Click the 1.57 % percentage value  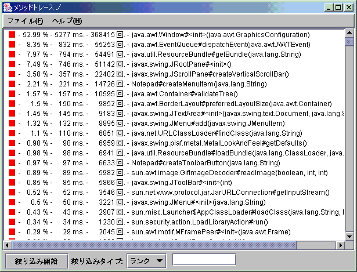pyautogui.click(x=38, y=94)
